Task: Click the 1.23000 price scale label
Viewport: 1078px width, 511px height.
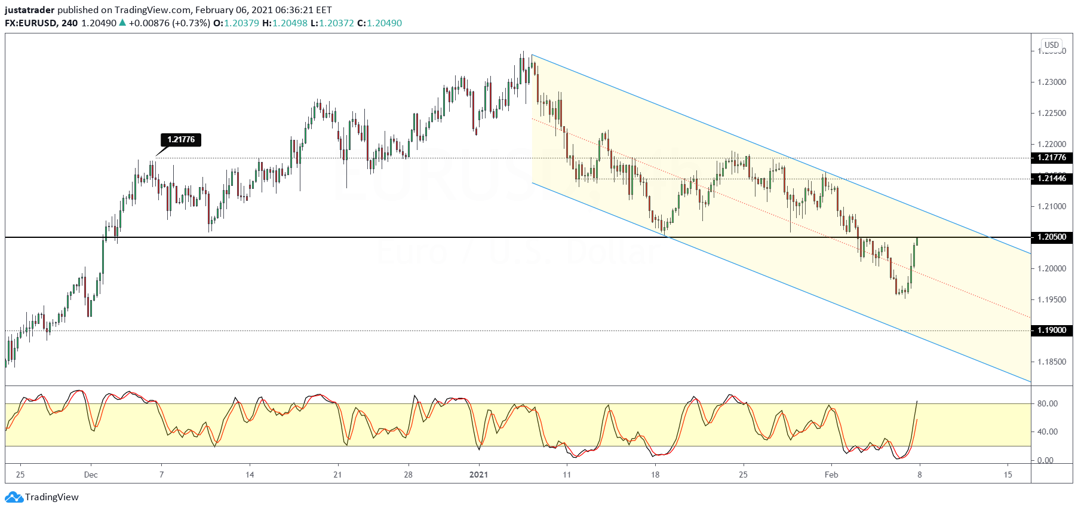Action: (x=1052, y=82)
